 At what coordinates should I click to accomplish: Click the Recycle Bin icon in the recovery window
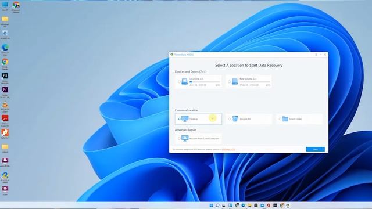pyautogui.click(x=235, y=118)
